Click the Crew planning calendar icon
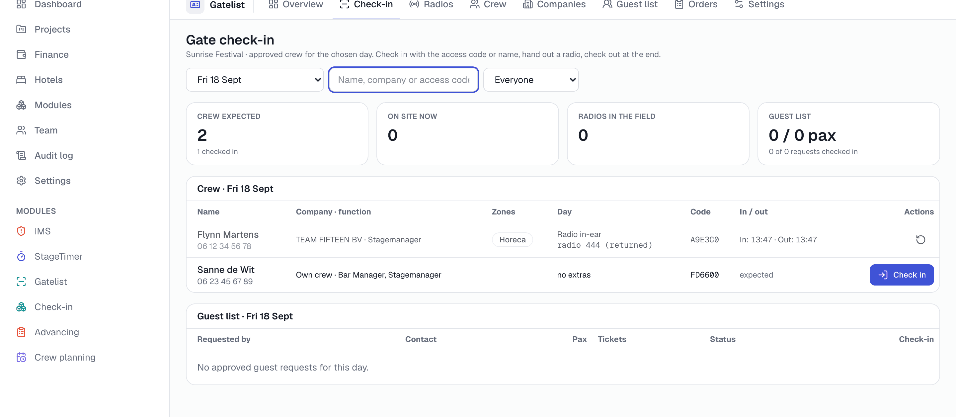 click(21, 357)
